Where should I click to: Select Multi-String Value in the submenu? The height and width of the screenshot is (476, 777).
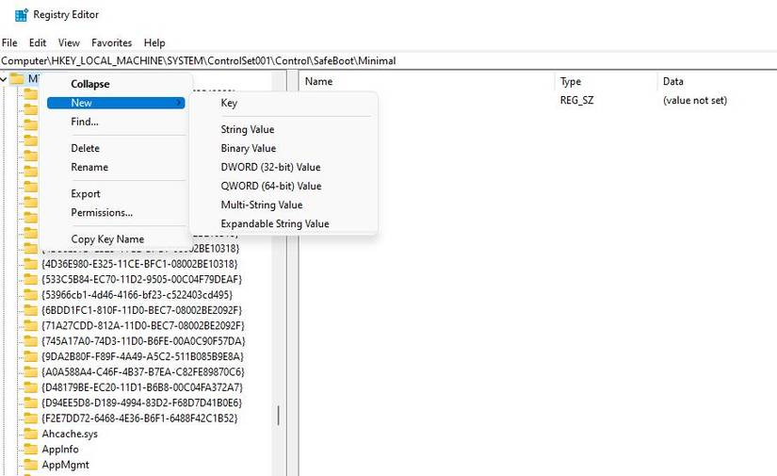click(x=262, y=205)
